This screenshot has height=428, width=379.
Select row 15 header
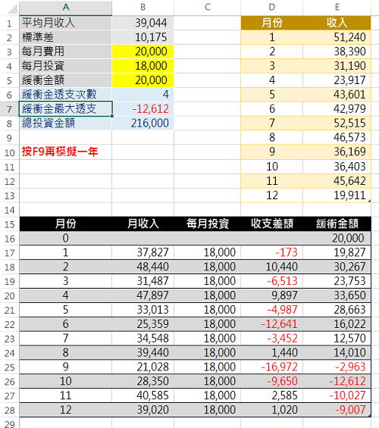[x=10, y=224]
